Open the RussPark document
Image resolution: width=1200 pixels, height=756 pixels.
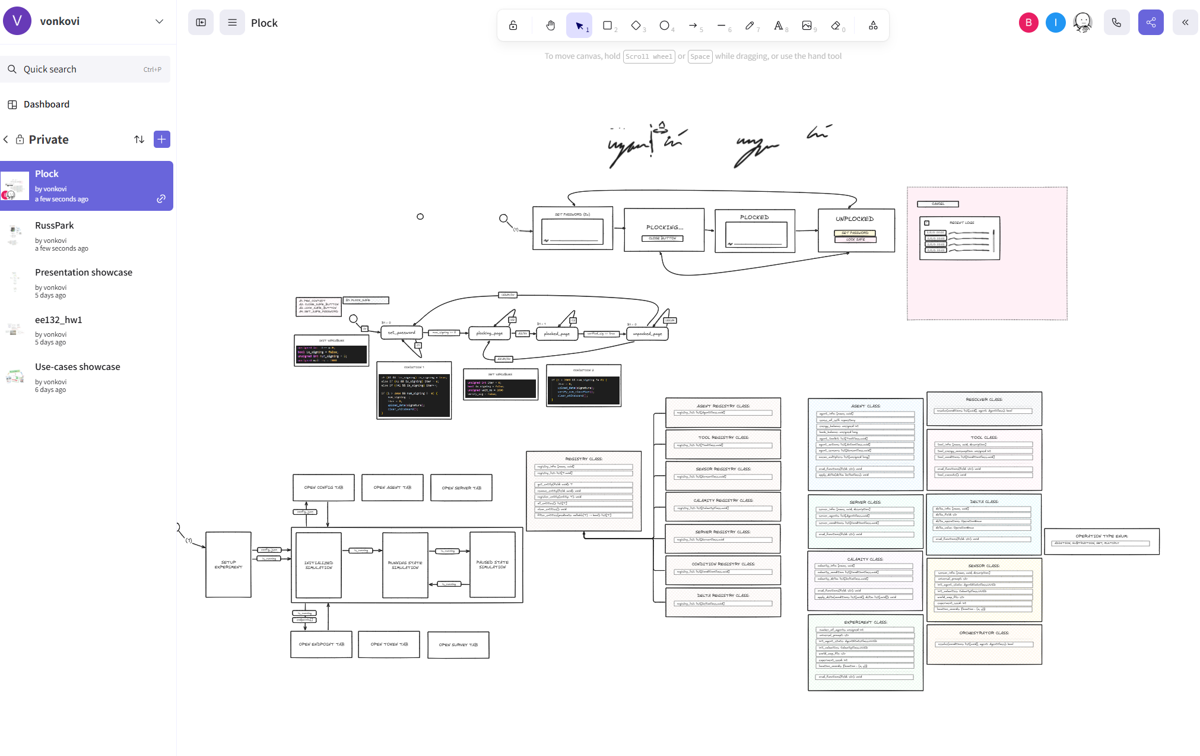[55, 226]
